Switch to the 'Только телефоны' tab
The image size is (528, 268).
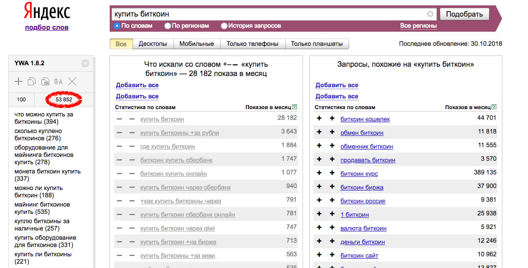(x=253, y=44)
